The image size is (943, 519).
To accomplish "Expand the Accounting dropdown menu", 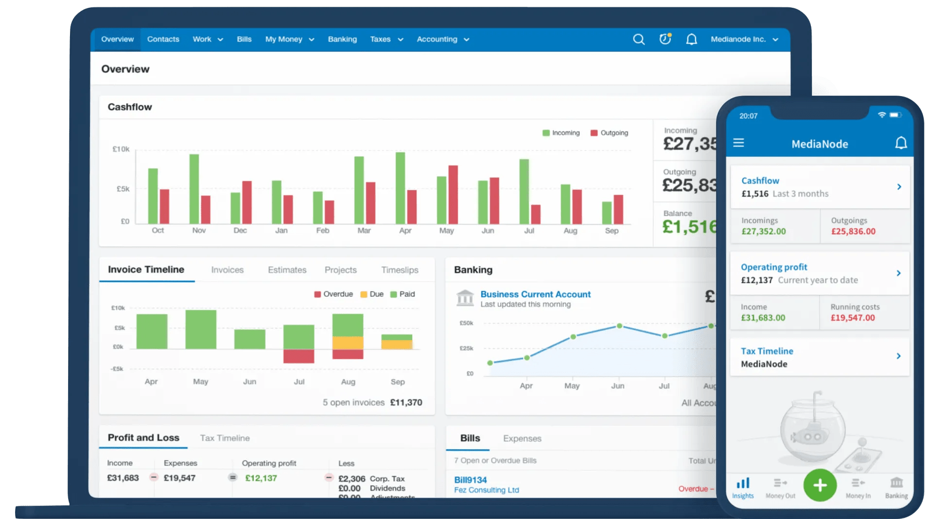I will click(442, 39).
